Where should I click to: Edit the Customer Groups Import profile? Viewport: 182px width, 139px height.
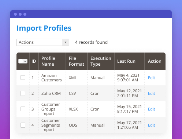tap(152, 109)
